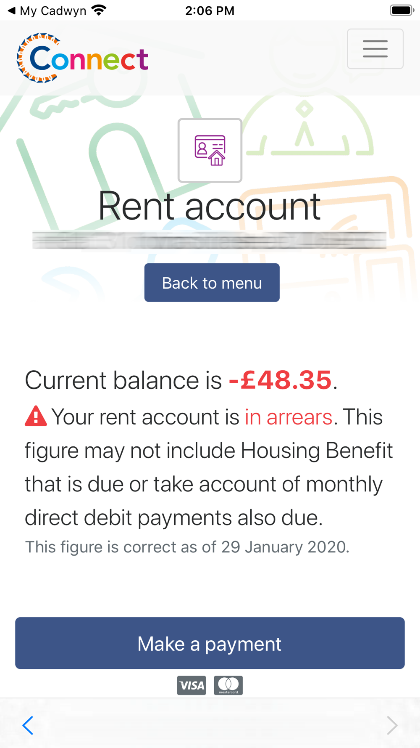Image resolution: width=420 pixels, height=748 pixels.
Task: Tap the red -£48.35 balance amount
Action: [280, 380]
